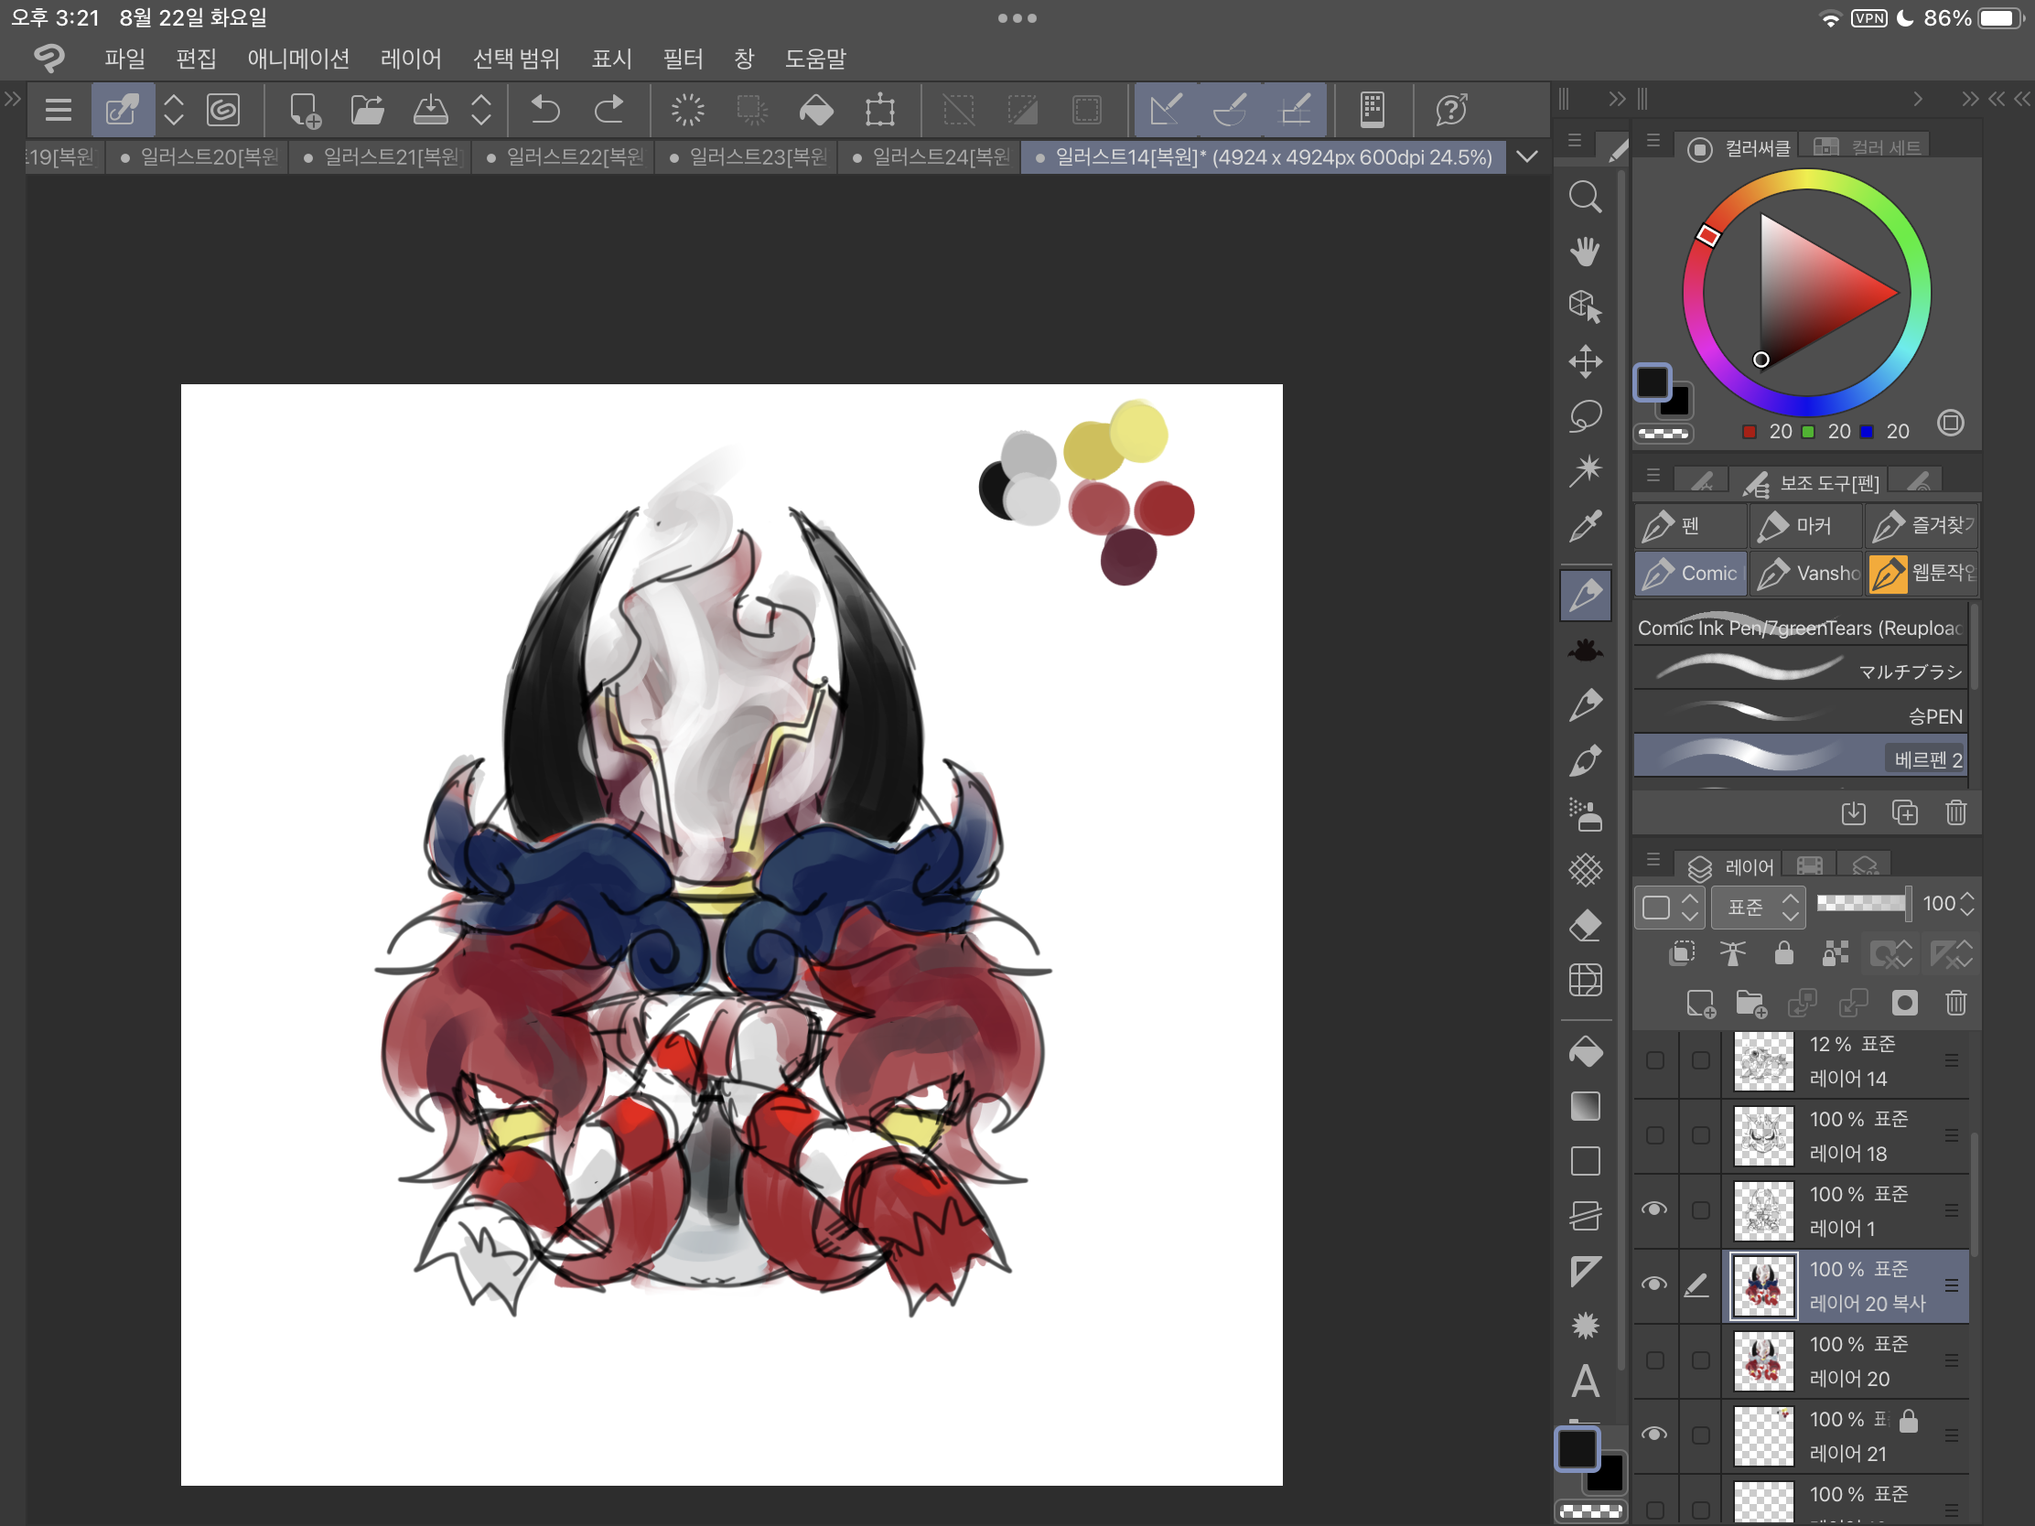Screen dimensions: 2035x1526
Task: Click the Fill bucket toolbar icon
Action: point(815,111)
